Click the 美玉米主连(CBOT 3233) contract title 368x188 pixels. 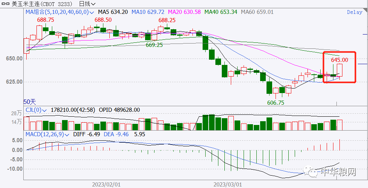pyautogui.click(x=42, y=4)
